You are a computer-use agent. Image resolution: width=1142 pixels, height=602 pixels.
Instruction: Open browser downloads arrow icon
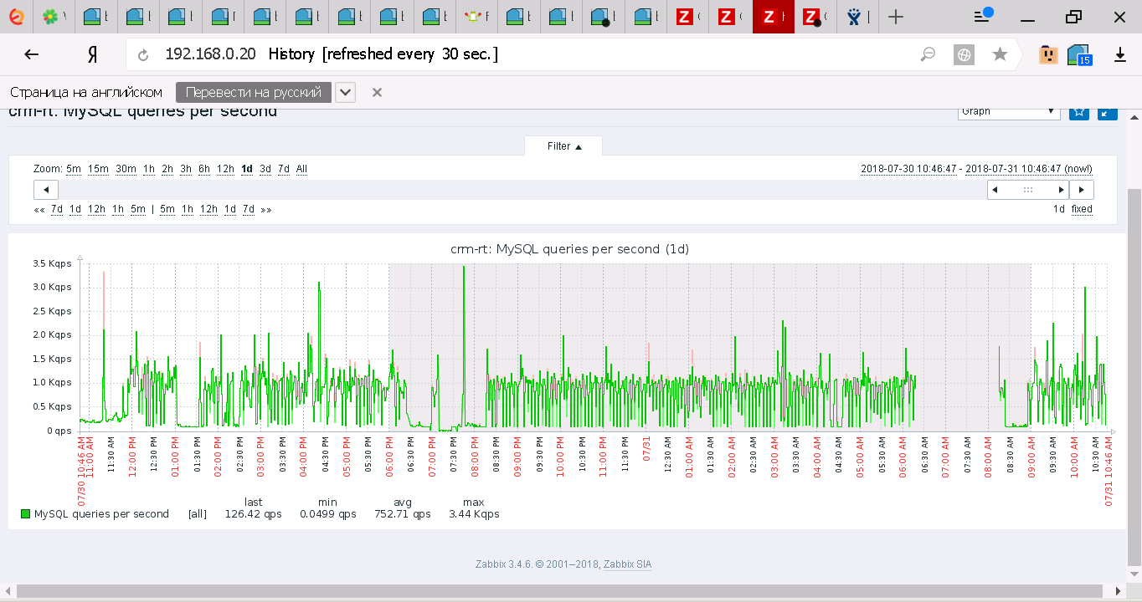tap(1120, 54)
